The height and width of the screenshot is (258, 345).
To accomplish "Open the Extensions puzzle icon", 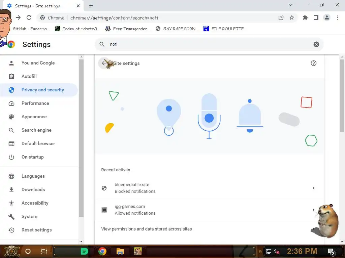I will coord(305,18).
